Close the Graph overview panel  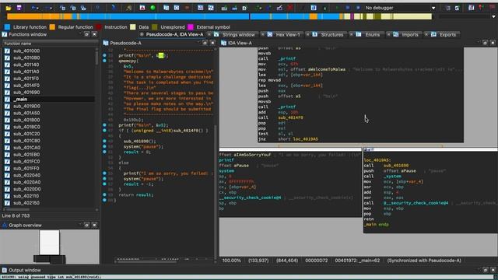tap(94, 225)
